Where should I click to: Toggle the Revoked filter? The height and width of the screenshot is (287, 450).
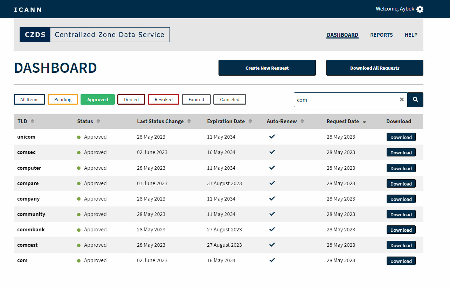(164, 100)
